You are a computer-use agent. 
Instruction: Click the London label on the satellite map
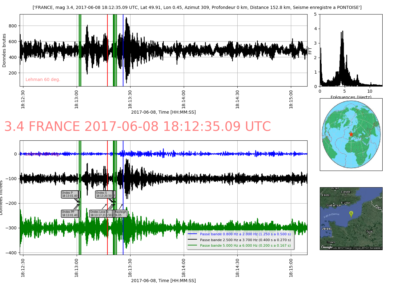pyautogui.click(x=346, y=192)
